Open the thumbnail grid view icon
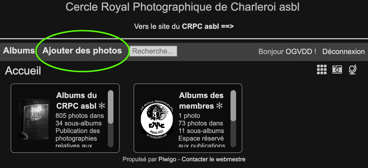The image size is (368, 168). click(322, 69)
